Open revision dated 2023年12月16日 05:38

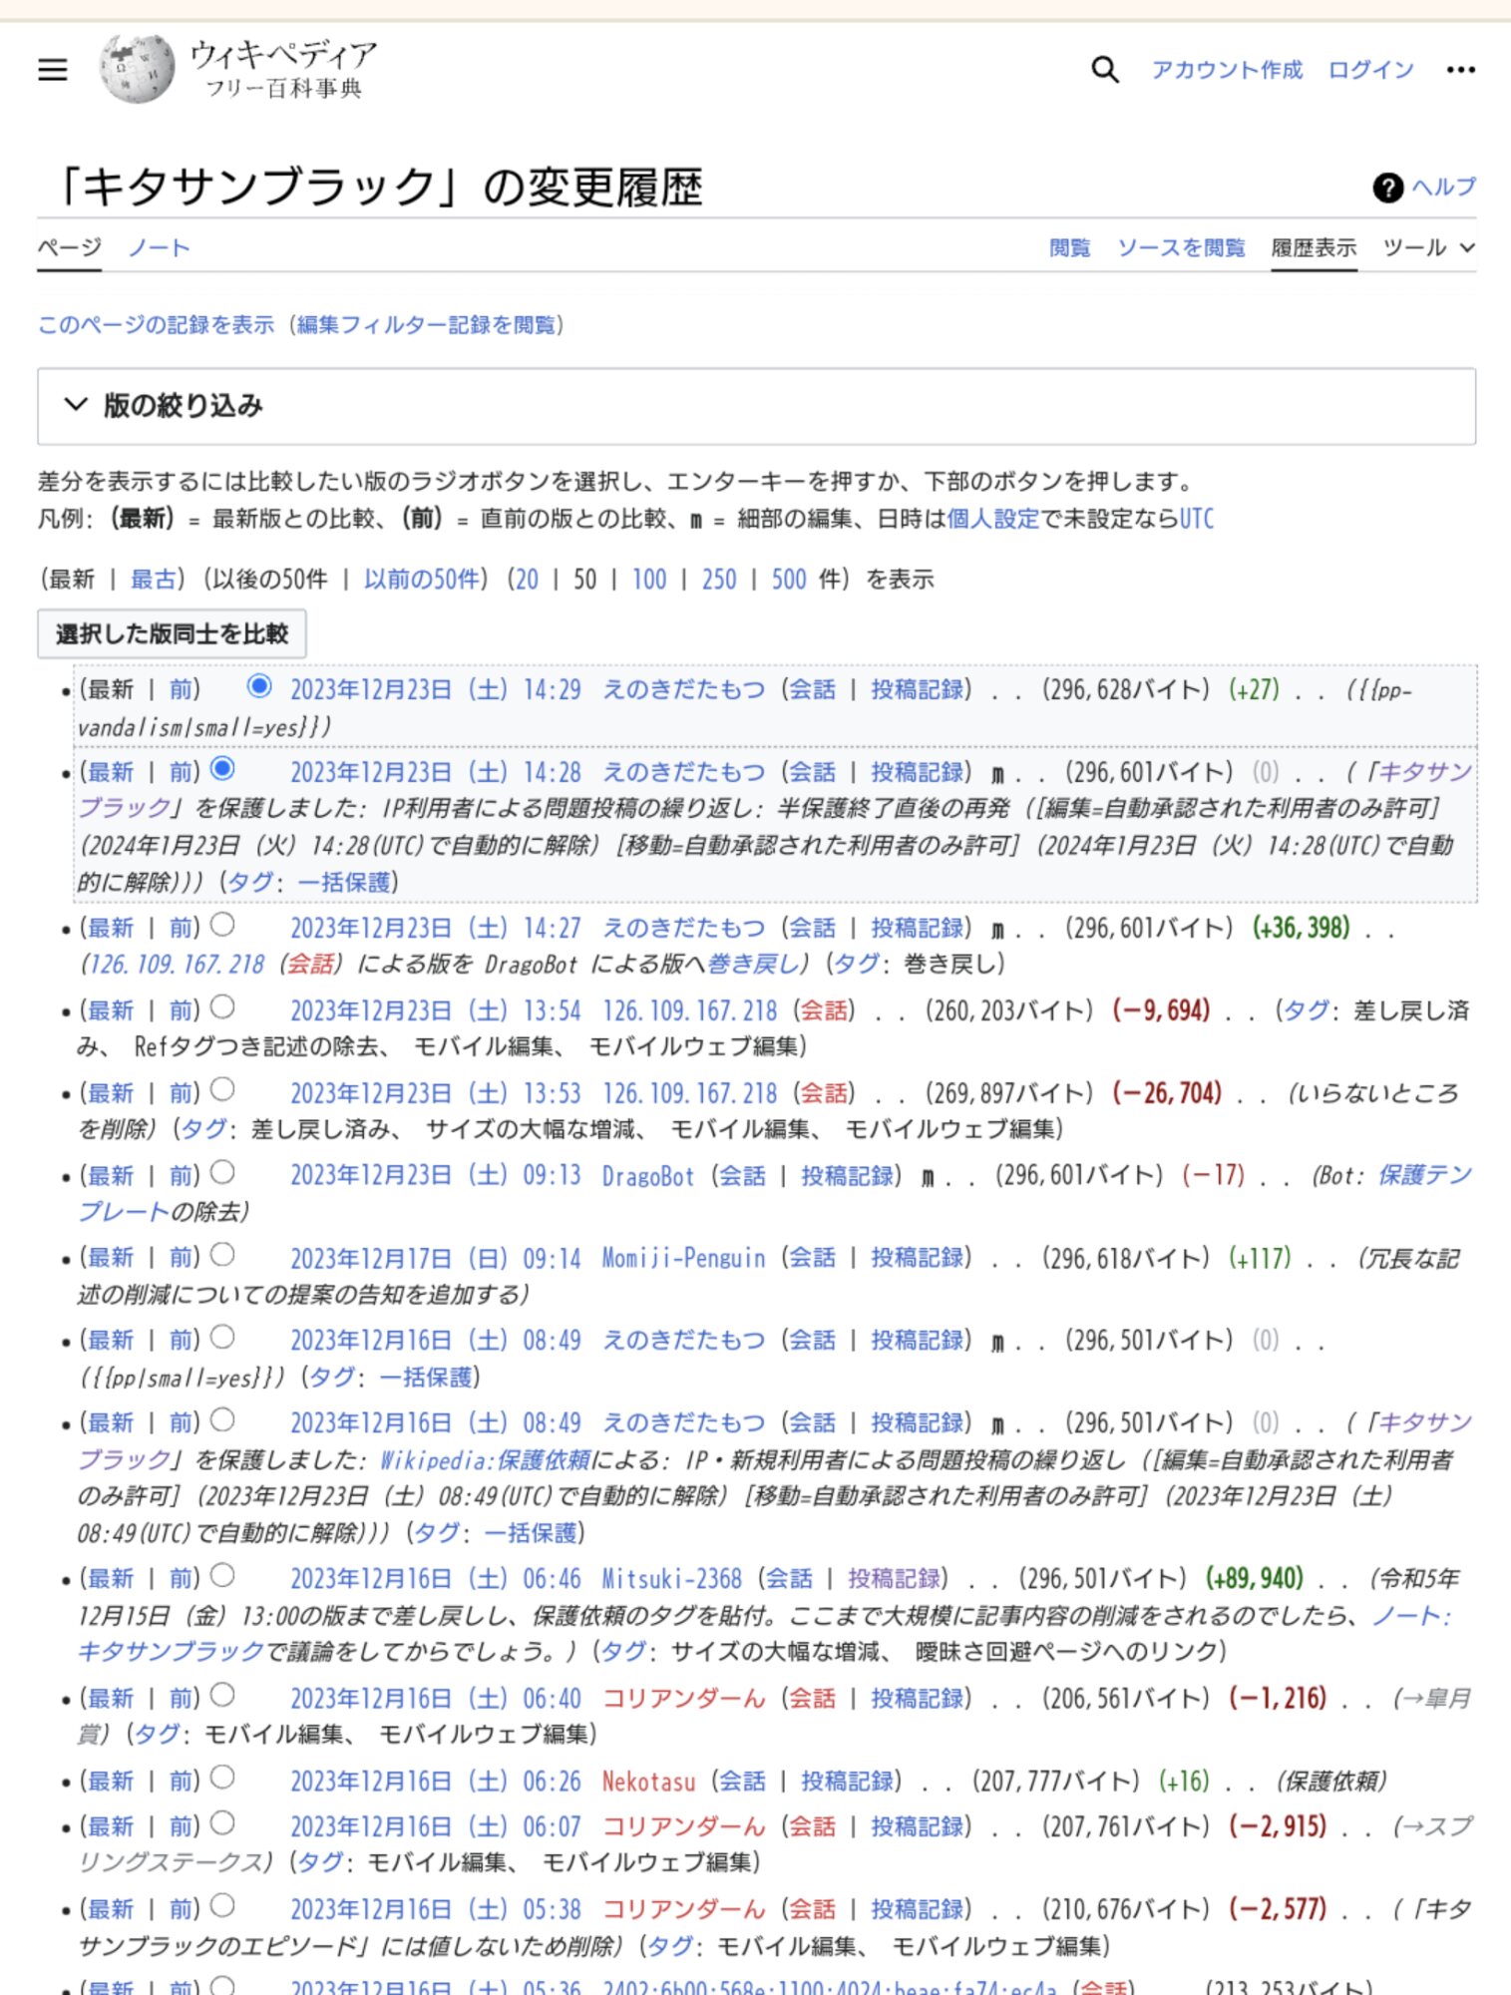(x=435, y=1910)
